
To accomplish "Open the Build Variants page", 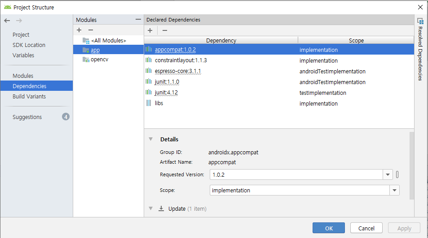I will (29, 96).
